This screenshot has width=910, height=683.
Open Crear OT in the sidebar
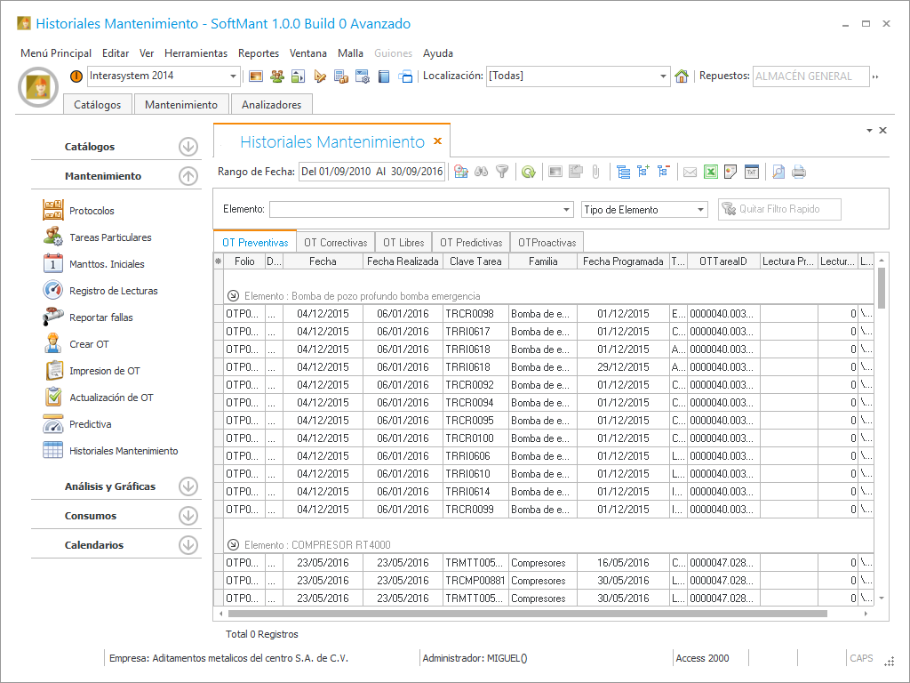(x=89, y=344)
